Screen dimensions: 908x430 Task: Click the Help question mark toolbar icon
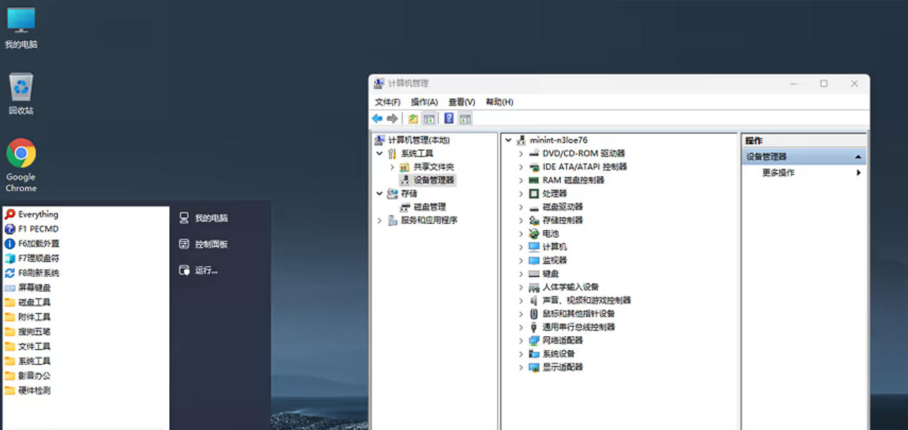pyautogui.click(x=449, y=119)
